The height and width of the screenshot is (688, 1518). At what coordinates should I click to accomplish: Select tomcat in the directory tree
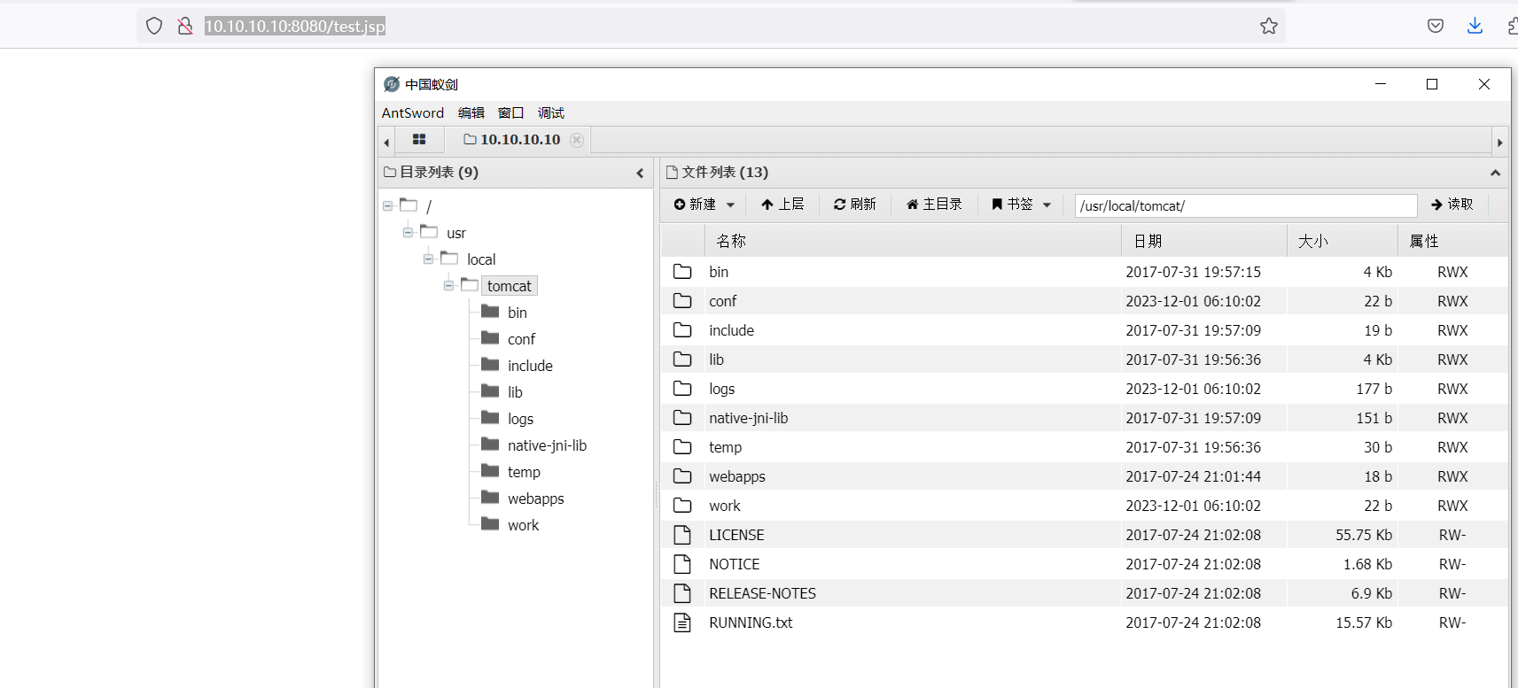pyautogui.click(x=510, y=286)
